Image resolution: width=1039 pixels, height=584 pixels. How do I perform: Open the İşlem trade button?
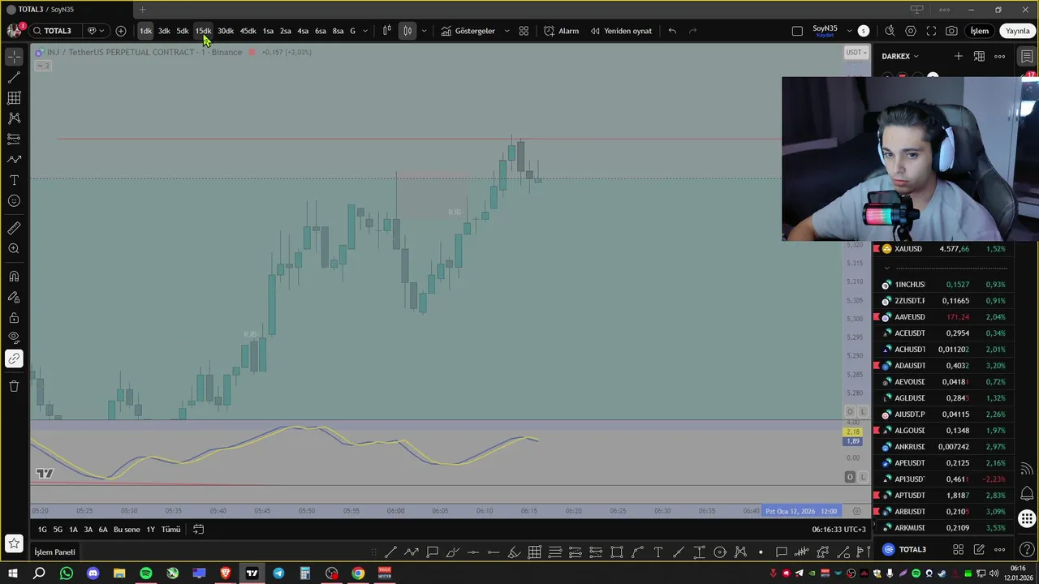point(980,31)
